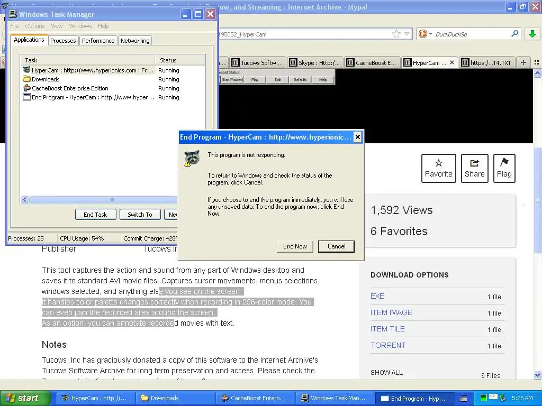This screenshot has height=406, width=542.
Task: Click Task Manager horizontal scrollbar left arrow
Action: coord(25,199)
